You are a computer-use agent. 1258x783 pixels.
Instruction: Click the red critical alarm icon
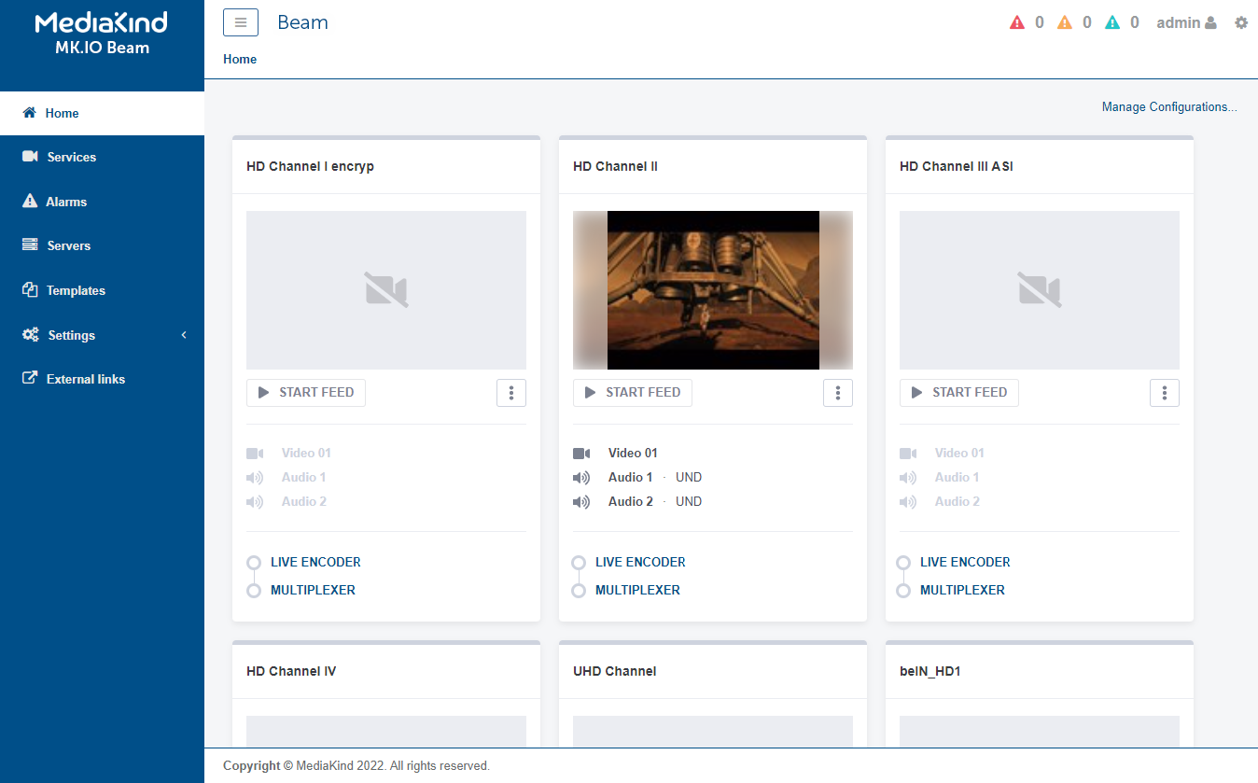(x=1017, y=22)
